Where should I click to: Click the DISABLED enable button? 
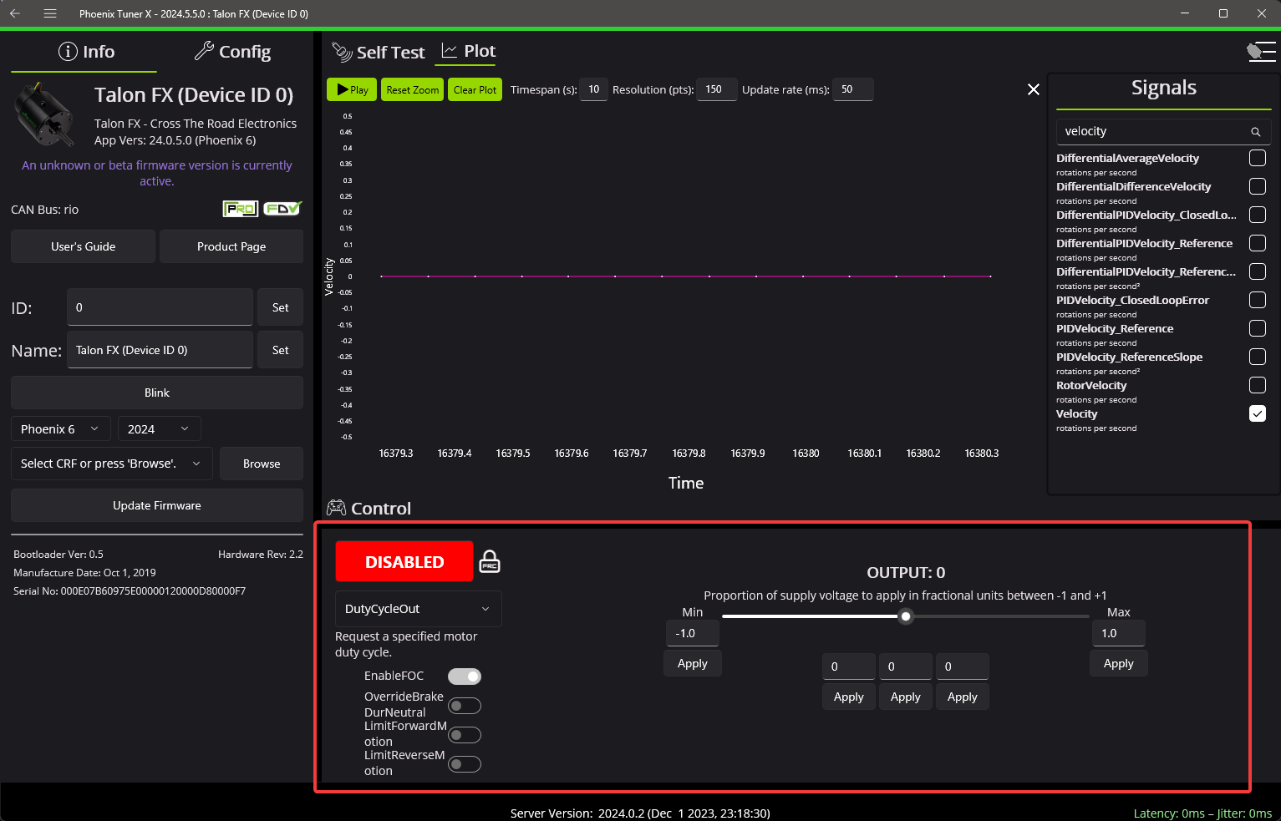pyautogui.click(x=404, y=562)
